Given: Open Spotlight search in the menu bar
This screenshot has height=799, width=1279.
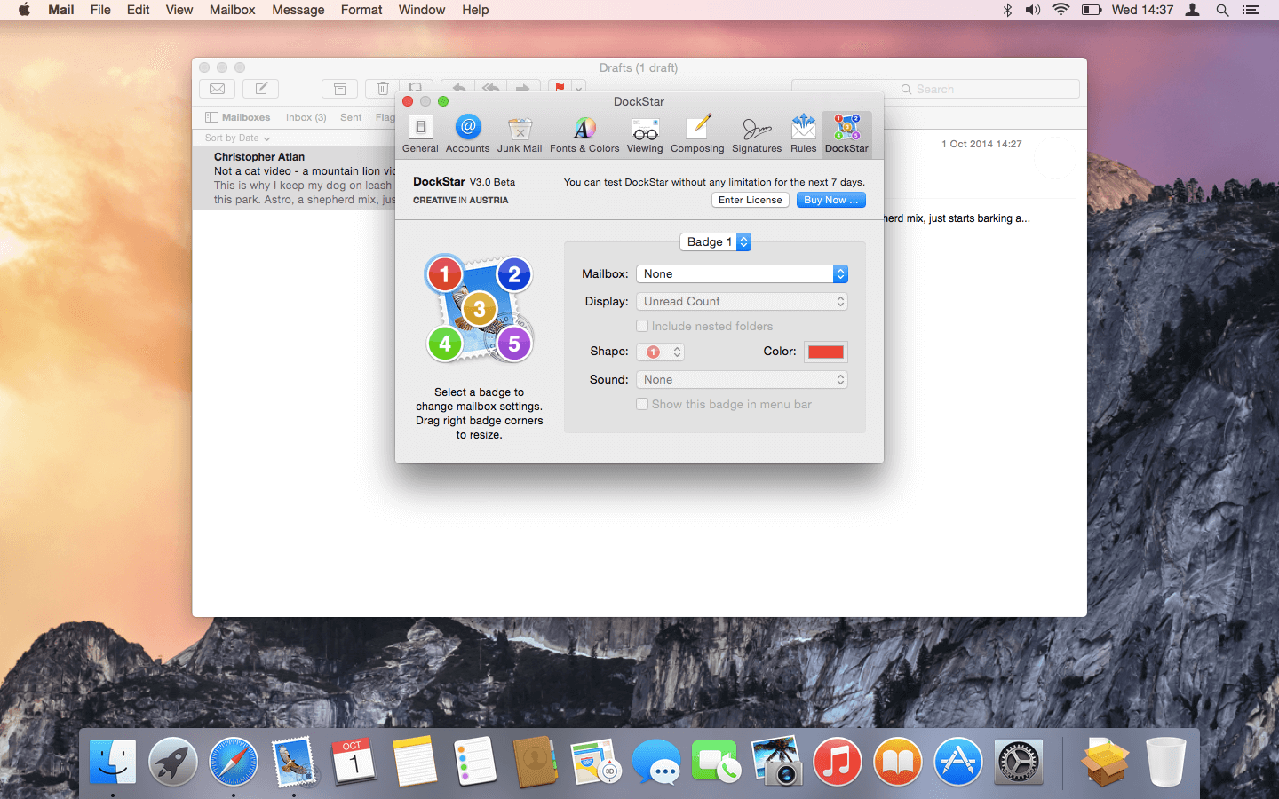Looking at the screenshot, I should tap(1222, 10).
